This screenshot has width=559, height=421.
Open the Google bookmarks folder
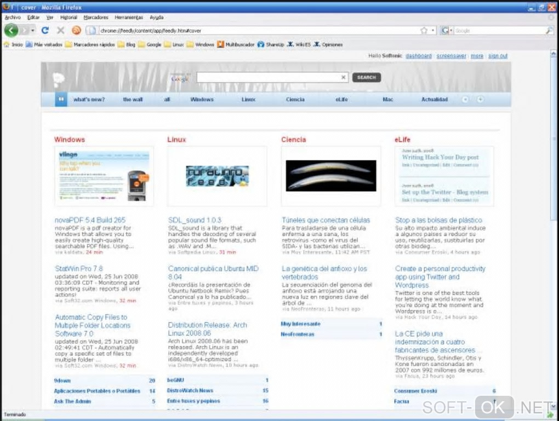click(x=150, y=44)
